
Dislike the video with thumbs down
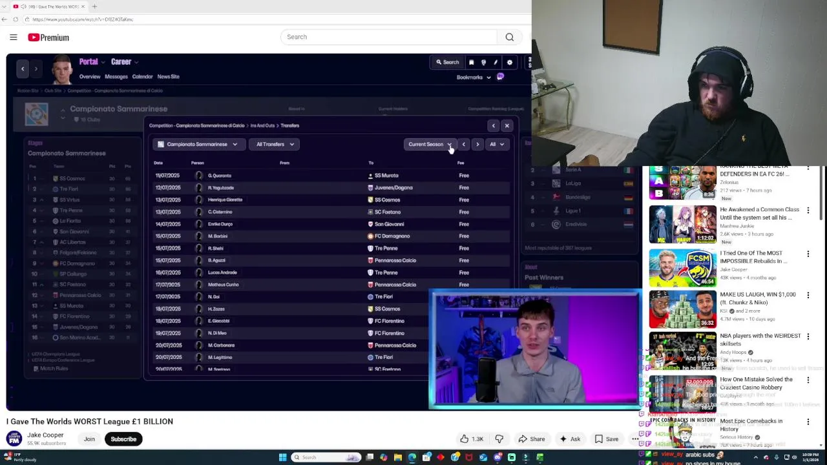click(x=499, y=439)
